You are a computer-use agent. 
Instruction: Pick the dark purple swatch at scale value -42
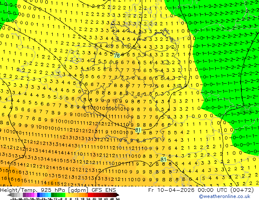24,195
